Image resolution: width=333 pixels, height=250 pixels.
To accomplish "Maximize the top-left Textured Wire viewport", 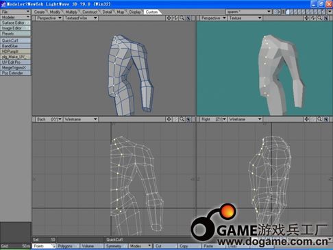I will click(x=188, y=18).
